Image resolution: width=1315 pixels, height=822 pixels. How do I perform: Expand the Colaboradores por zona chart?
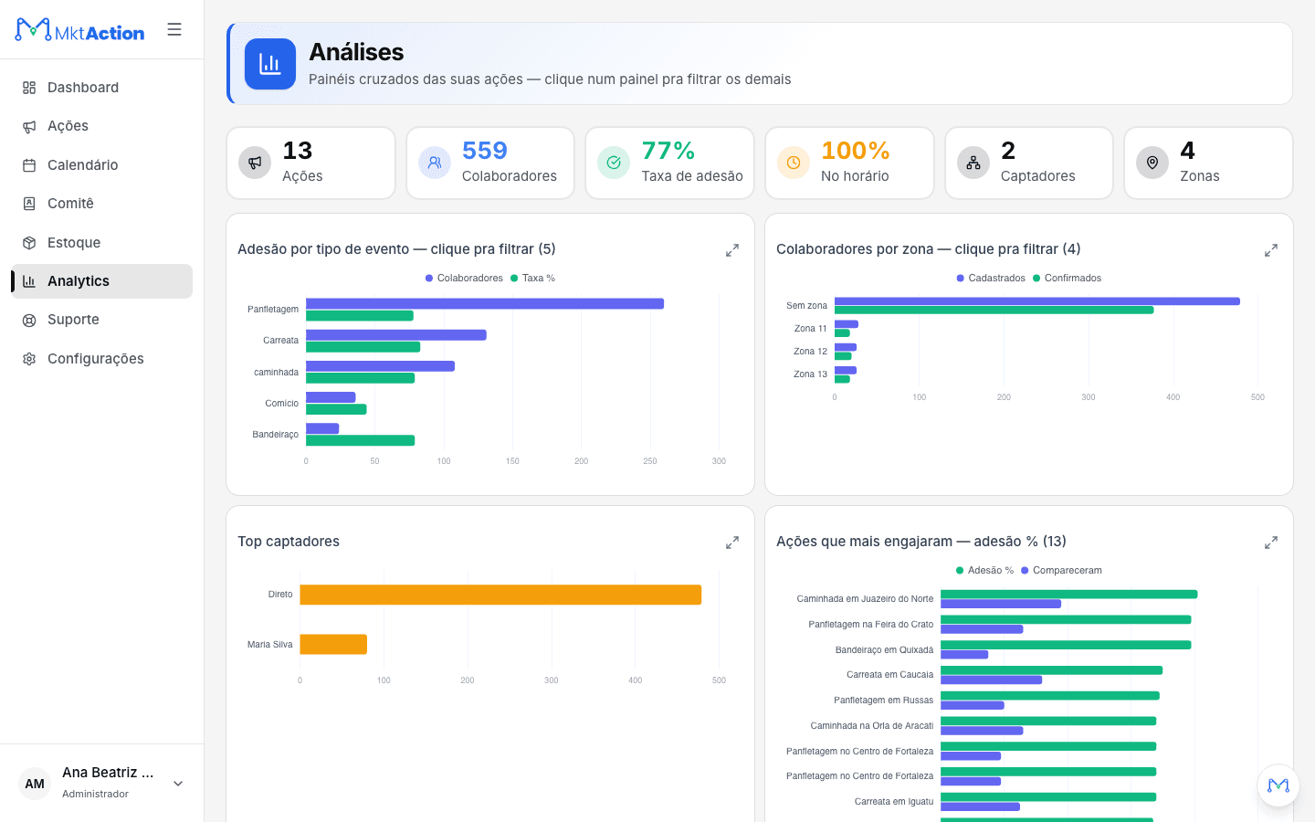tap(1271, 250)
